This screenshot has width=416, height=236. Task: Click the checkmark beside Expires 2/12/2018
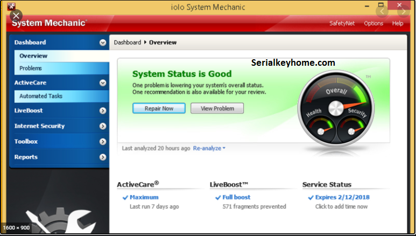(311, 197)
